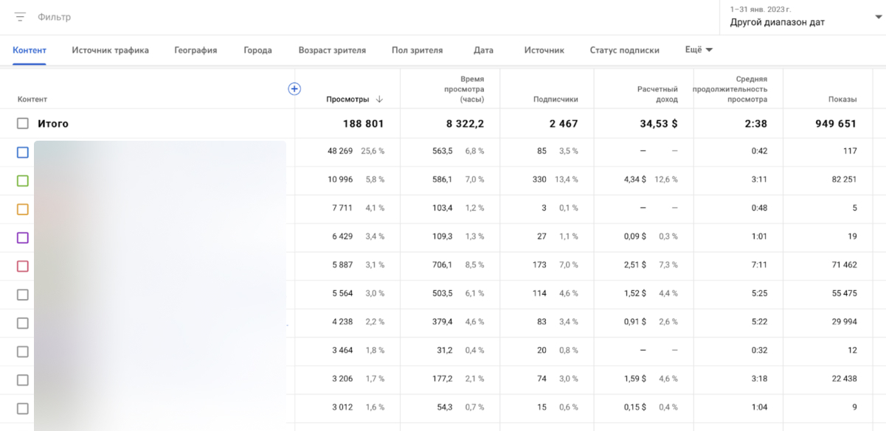Image resolution: width=886 pixels, height=431 pixels.
Task: Switch to the Контент tab
Action: point(30,50)
